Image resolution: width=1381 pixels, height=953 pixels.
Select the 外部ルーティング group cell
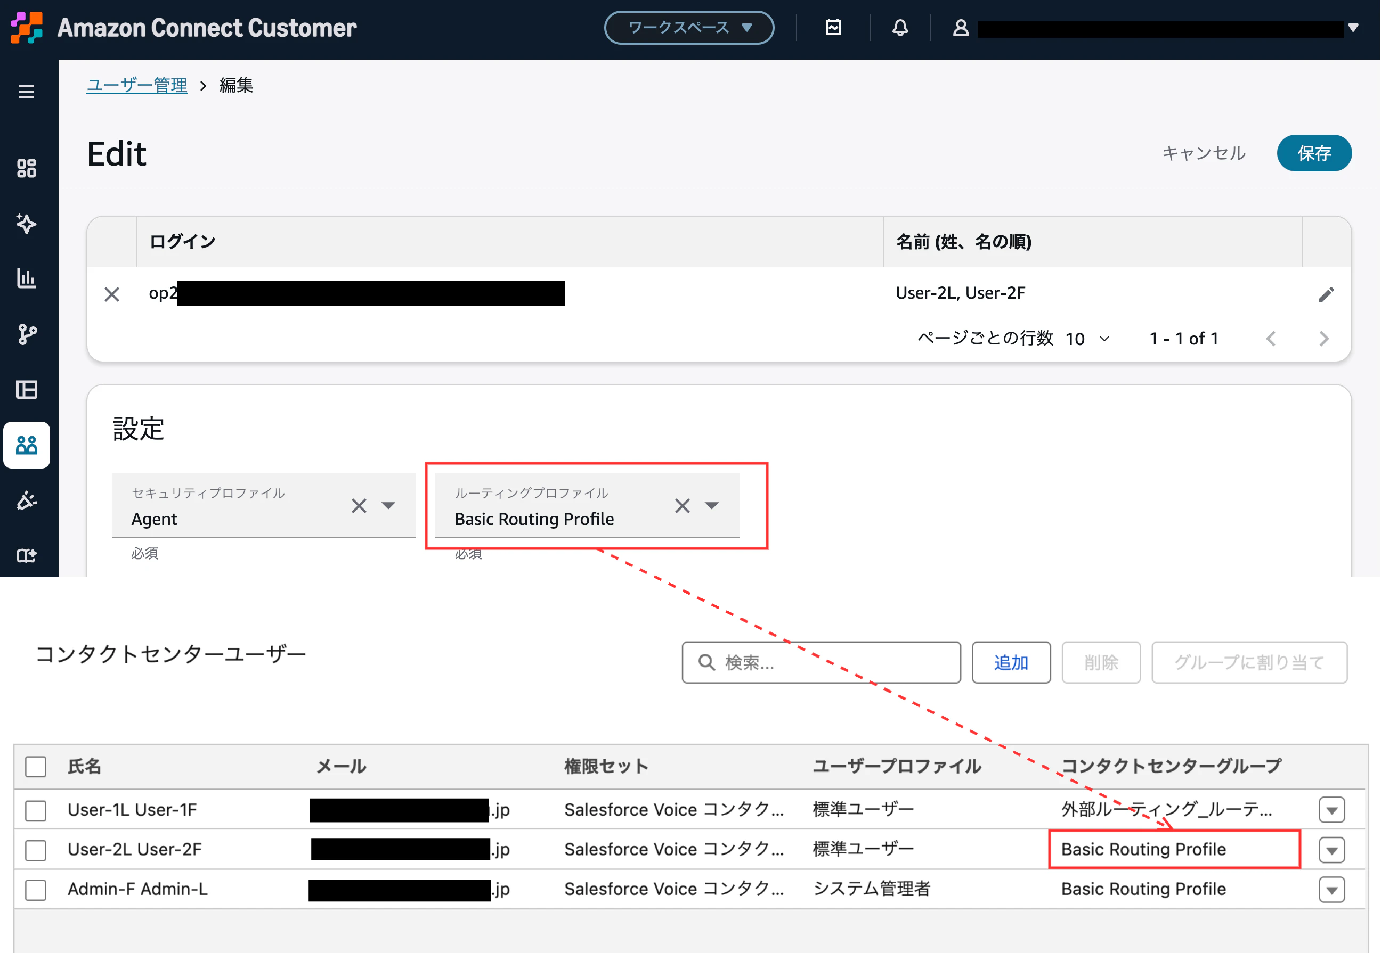(x=1166, y=810)
